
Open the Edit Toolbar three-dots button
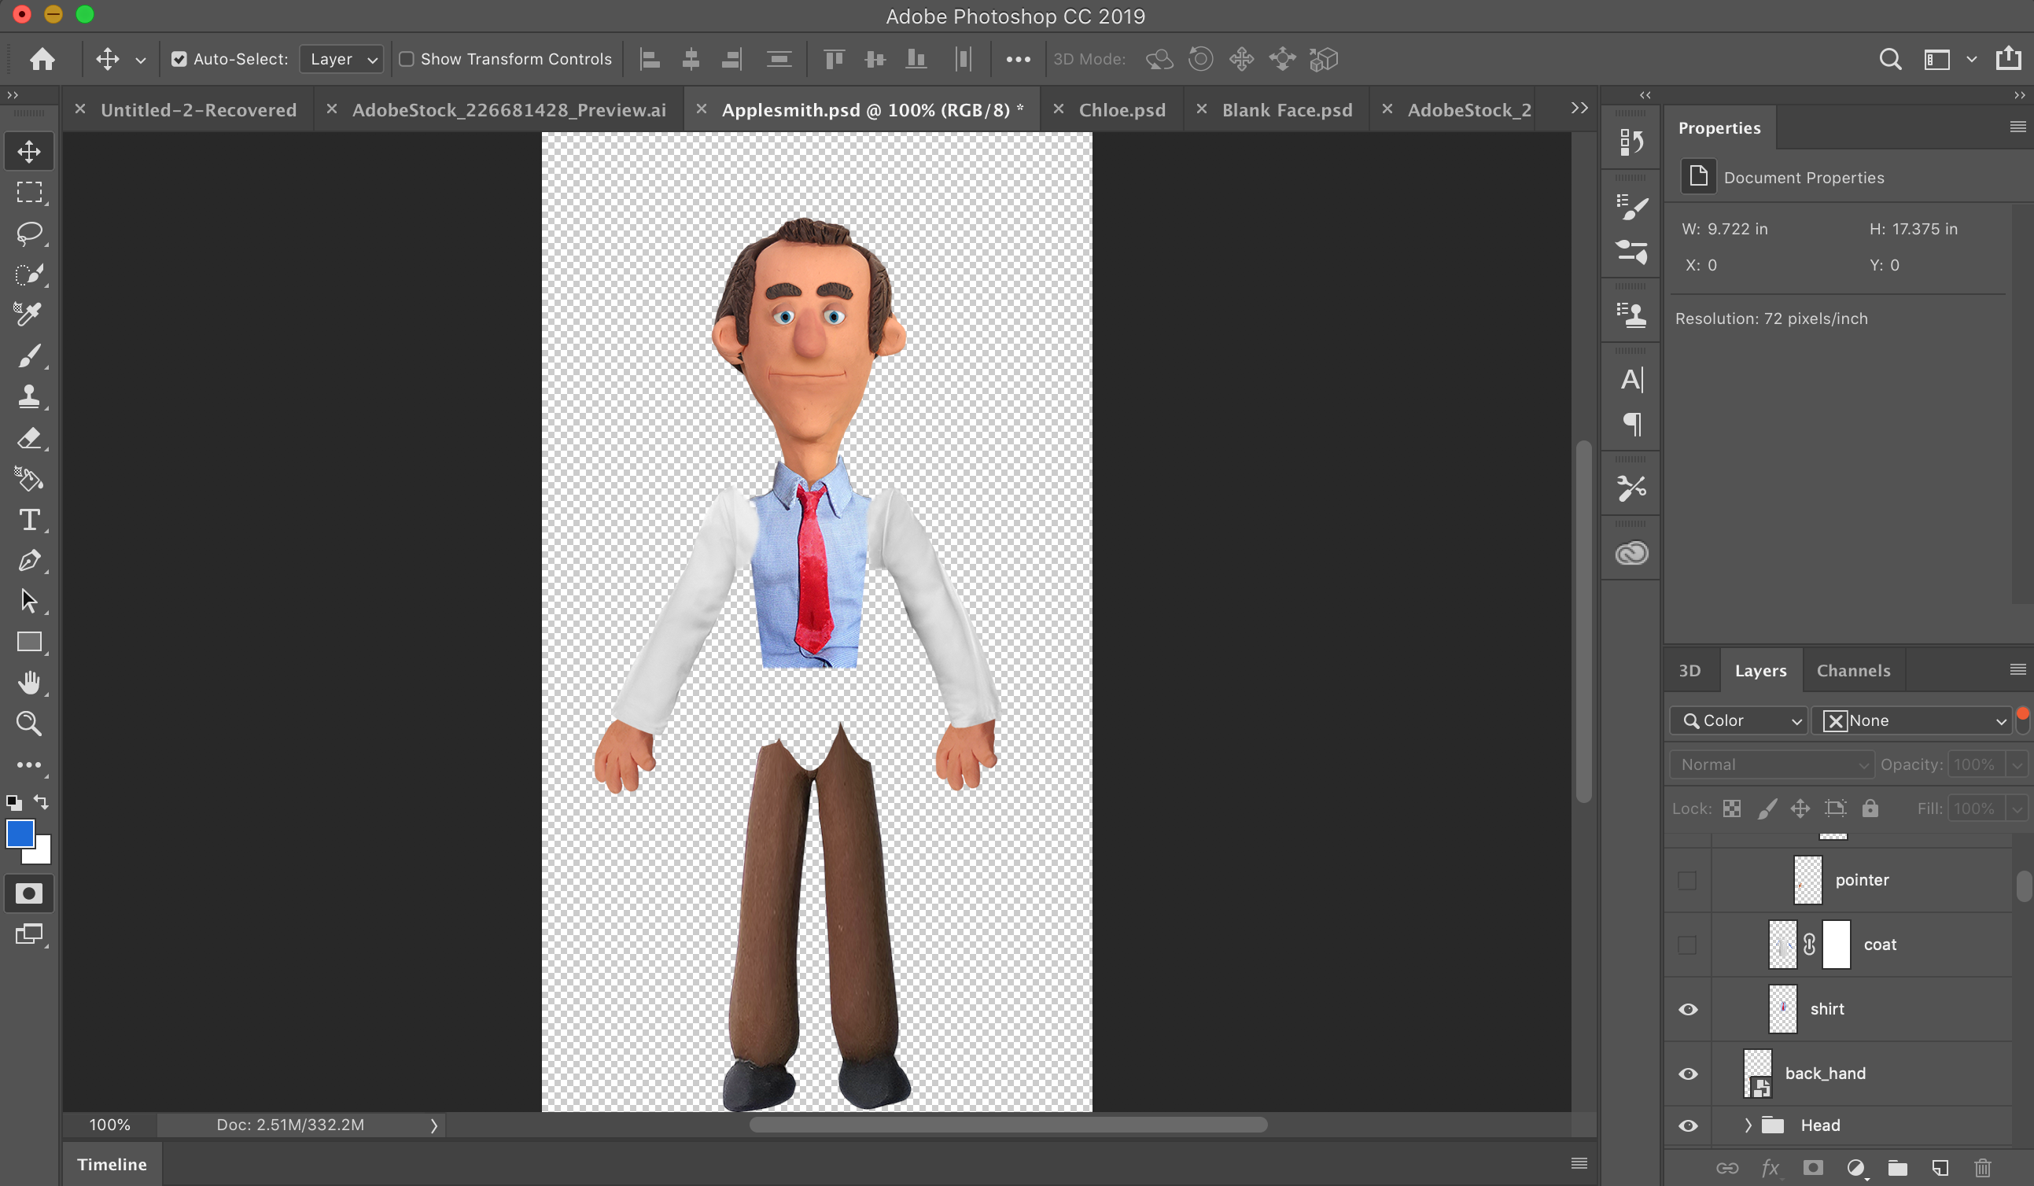[29, 765]
